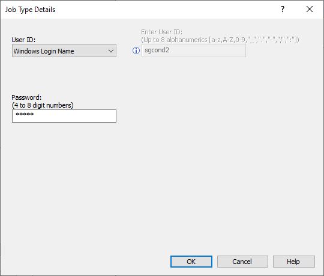Click the Up to 8 alphanumerics hint text
Screen dimensions: 324x276
tap(220, 40)
